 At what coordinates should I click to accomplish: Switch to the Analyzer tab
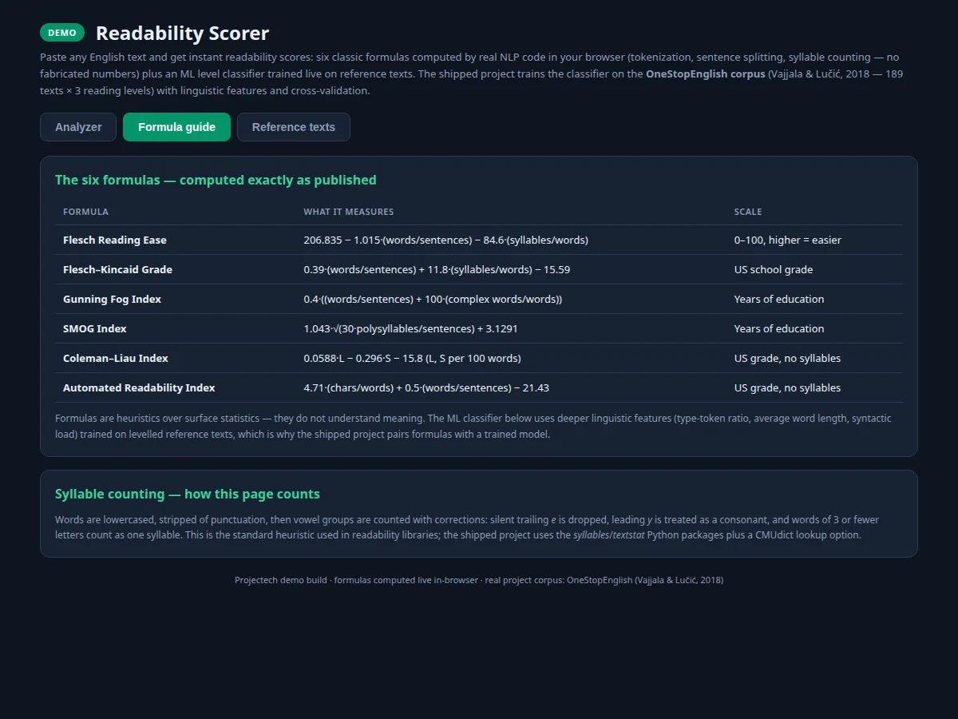coord(78,127)
